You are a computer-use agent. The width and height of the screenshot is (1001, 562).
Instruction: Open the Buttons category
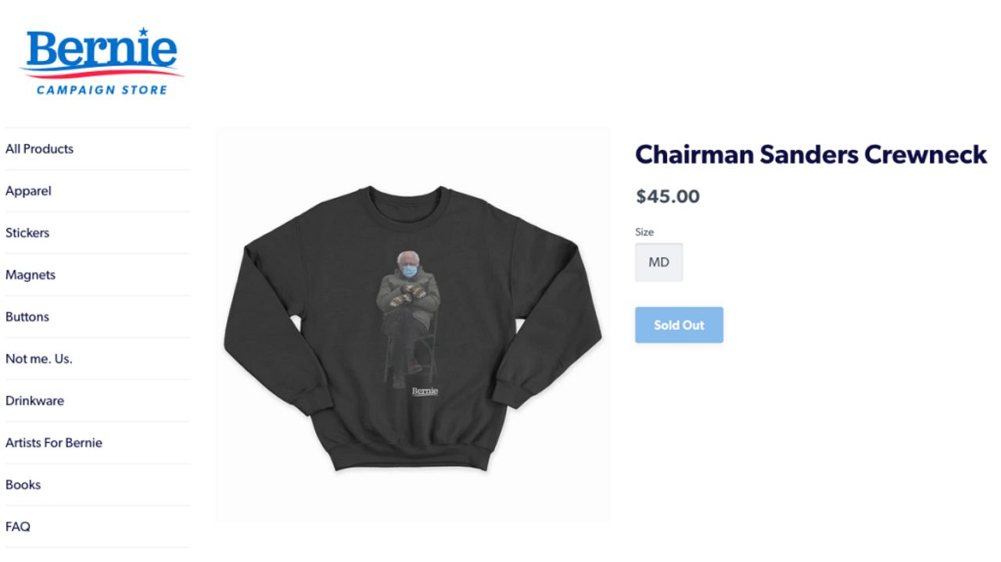click(x=27, y=317)
